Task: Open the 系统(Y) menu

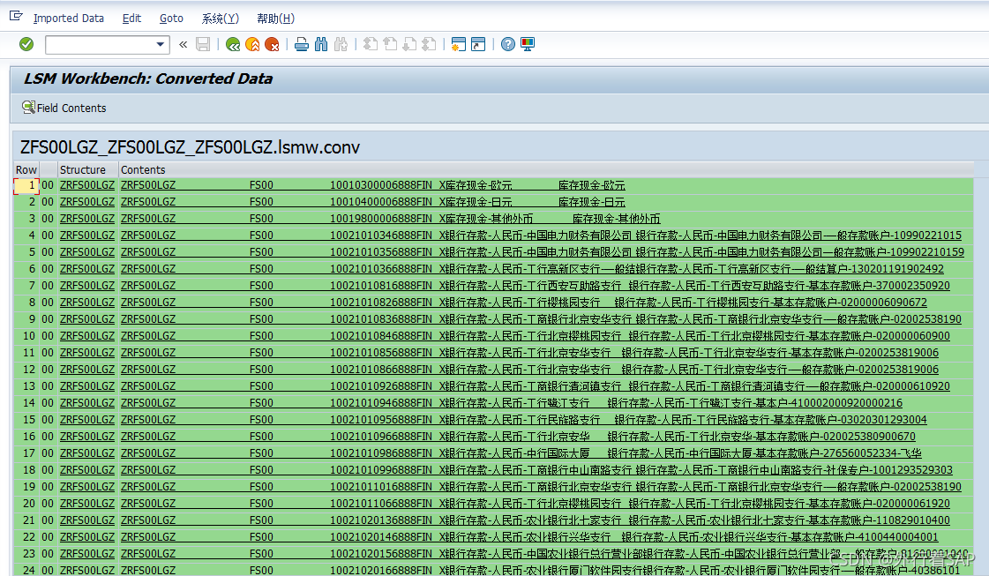Action: pyautogui.click(x=221, y=19)
